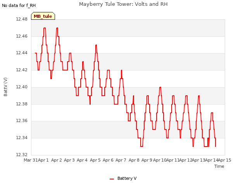Click the red Battery V legend swatch
Screen dimensions: 248x186
click(x=112, y=179)
